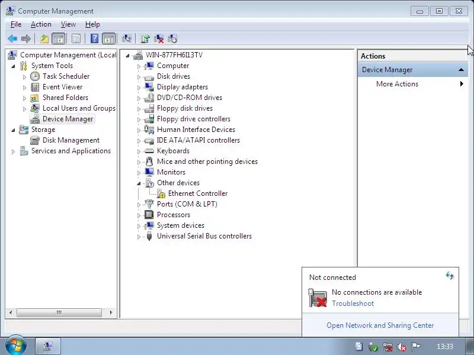Image resolution: width=474 pixels, height=355 pixels.
Task: Click the refresh icon in network popup
Action: click(x=450, y=275)
